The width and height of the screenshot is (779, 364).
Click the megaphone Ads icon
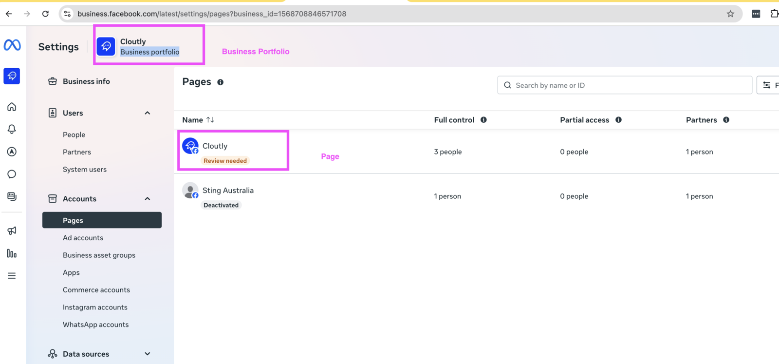point(12,230)
